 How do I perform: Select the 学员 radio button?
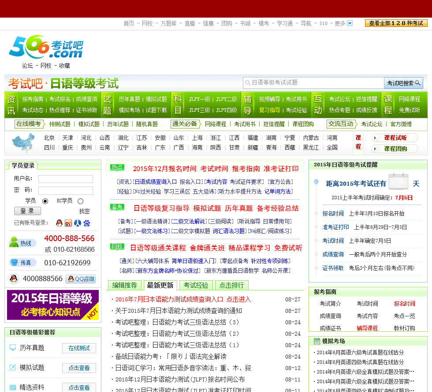click(x=45, y=201)
